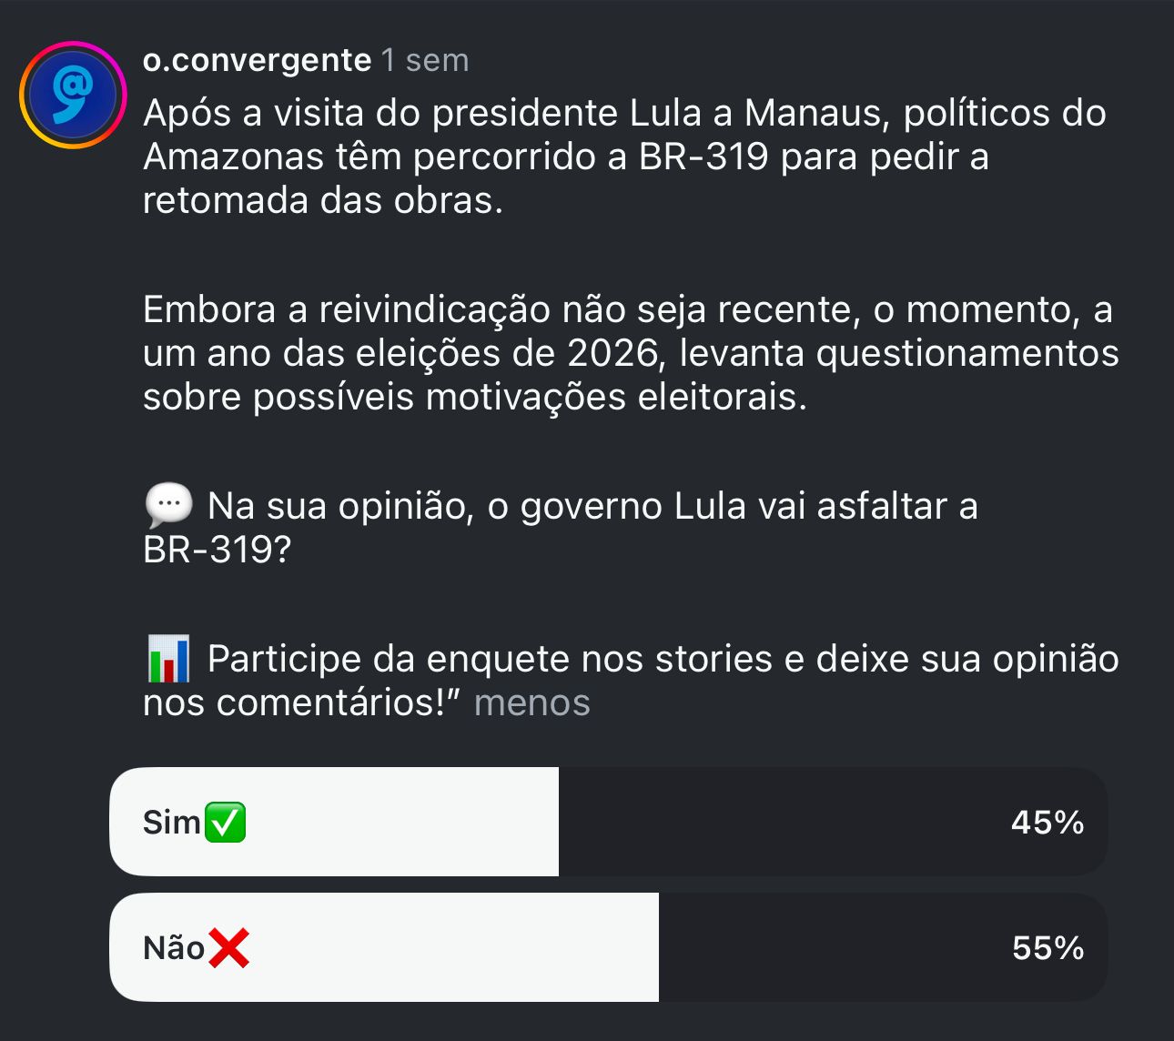Click the speech bubble emoji
Screen dimensions: 1174x1041
pyautogui.click(x=168, y=506)
